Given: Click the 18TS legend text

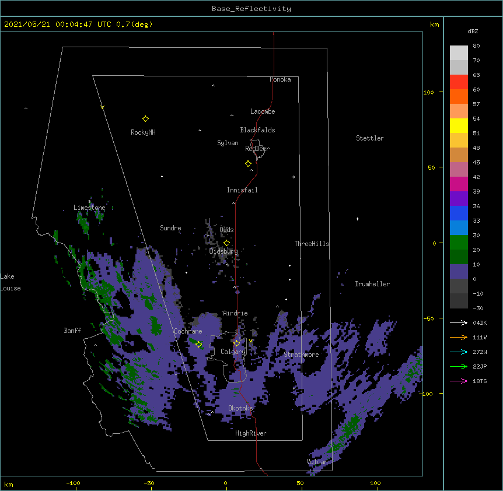Looking at the screenshot, I should click(480, 381).
